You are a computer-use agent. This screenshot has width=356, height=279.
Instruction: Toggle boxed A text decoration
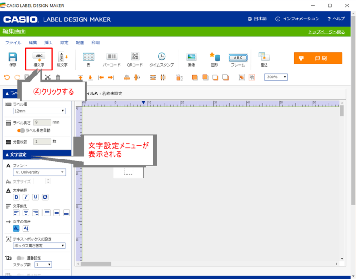tap(45, 197)
